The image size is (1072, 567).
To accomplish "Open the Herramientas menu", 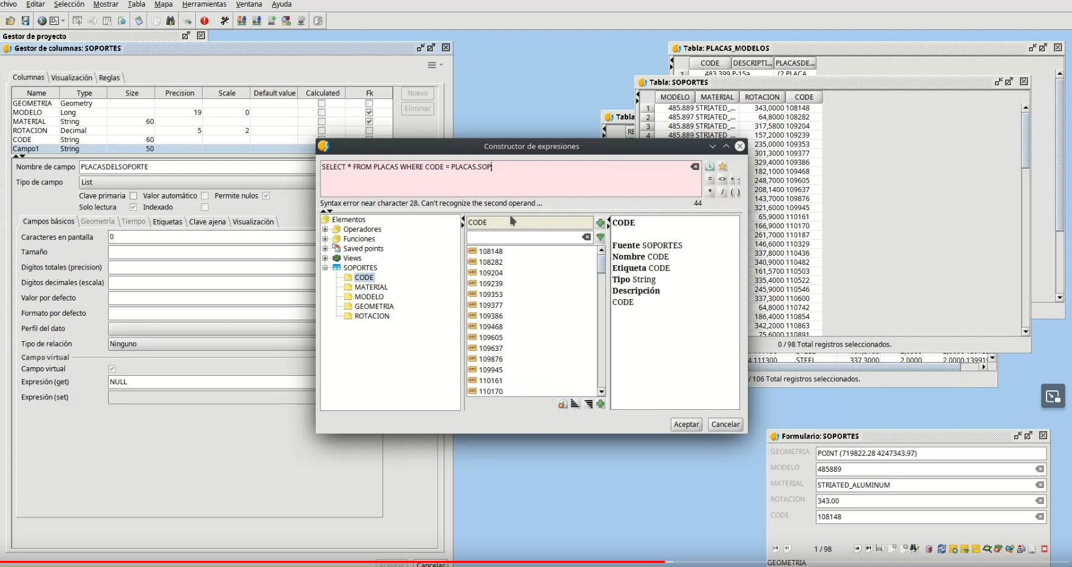I will click(204, 4).
